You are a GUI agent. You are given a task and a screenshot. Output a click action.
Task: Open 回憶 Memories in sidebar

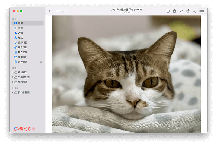pyautogui.click(x=27, y=28)
